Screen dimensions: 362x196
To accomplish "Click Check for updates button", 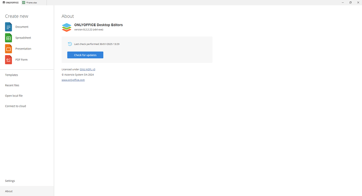I will [x=85, y=55].
